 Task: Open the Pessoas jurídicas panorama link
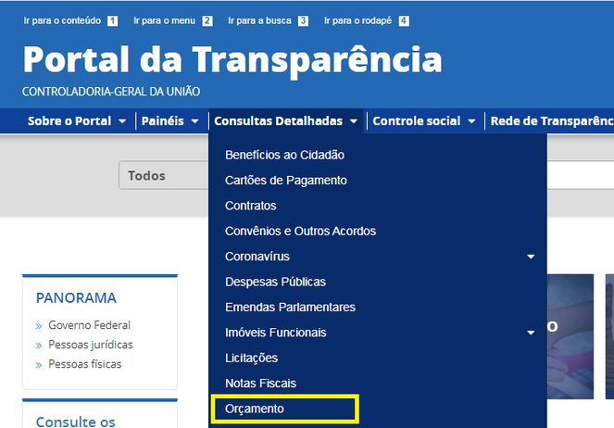(x=91, y=345)
